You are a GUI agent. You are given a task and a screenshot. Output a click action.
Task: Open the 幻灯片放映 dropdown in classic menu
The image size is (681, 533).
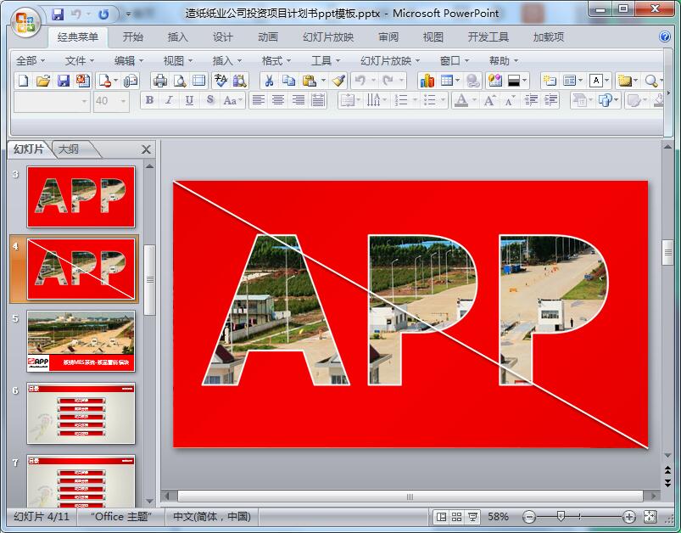point(390,60)
